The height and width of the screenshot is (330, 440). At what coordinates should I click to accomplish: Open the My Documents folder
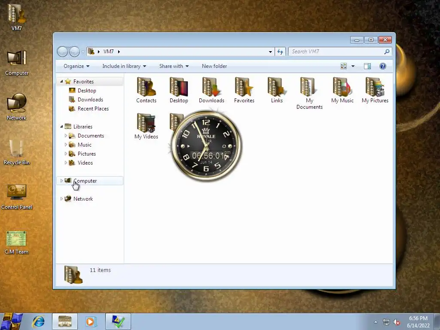[x=309, y=93]
